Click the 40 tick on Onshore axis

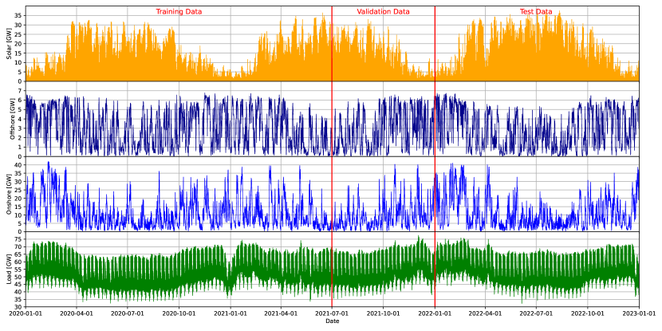pyautogui.click(x=19, y=165)
